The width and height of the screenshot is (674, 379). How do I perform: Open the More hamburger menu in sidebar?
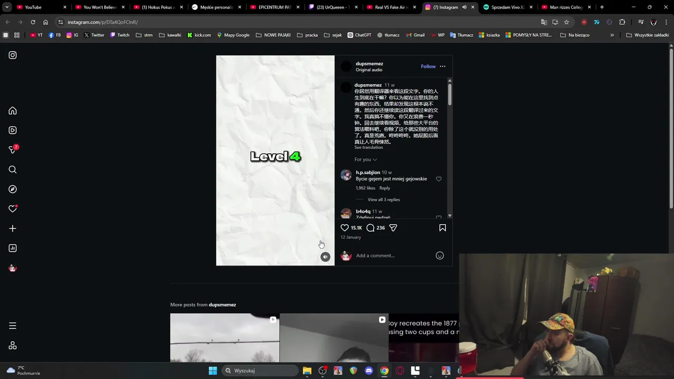point(13,326)
